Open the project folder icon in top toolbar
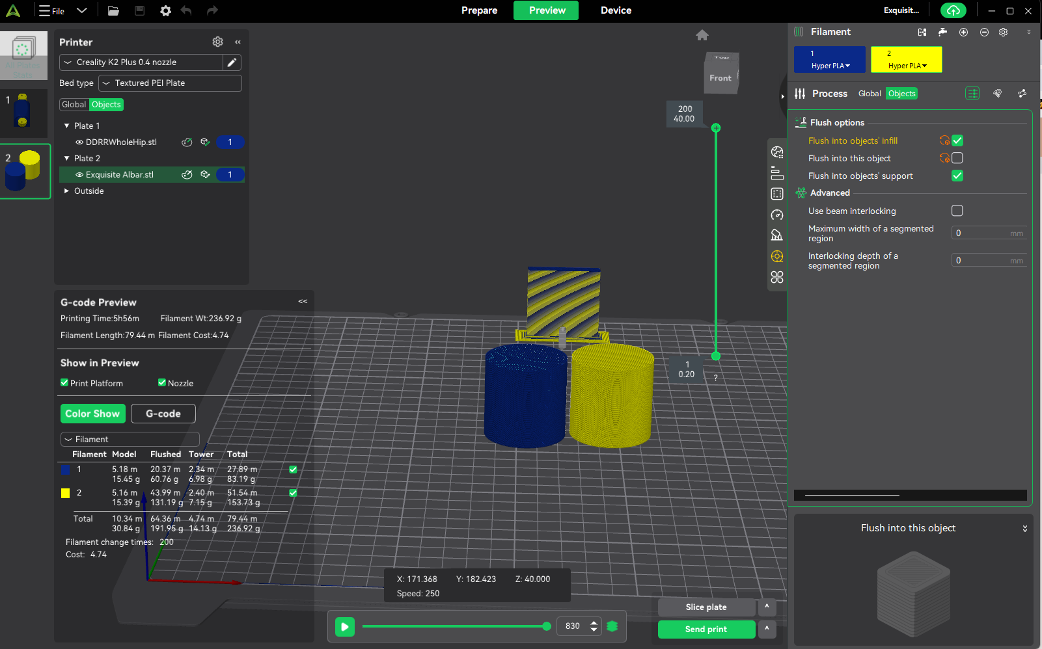Viewport: 1042px width, 649px height. [113, 10]
